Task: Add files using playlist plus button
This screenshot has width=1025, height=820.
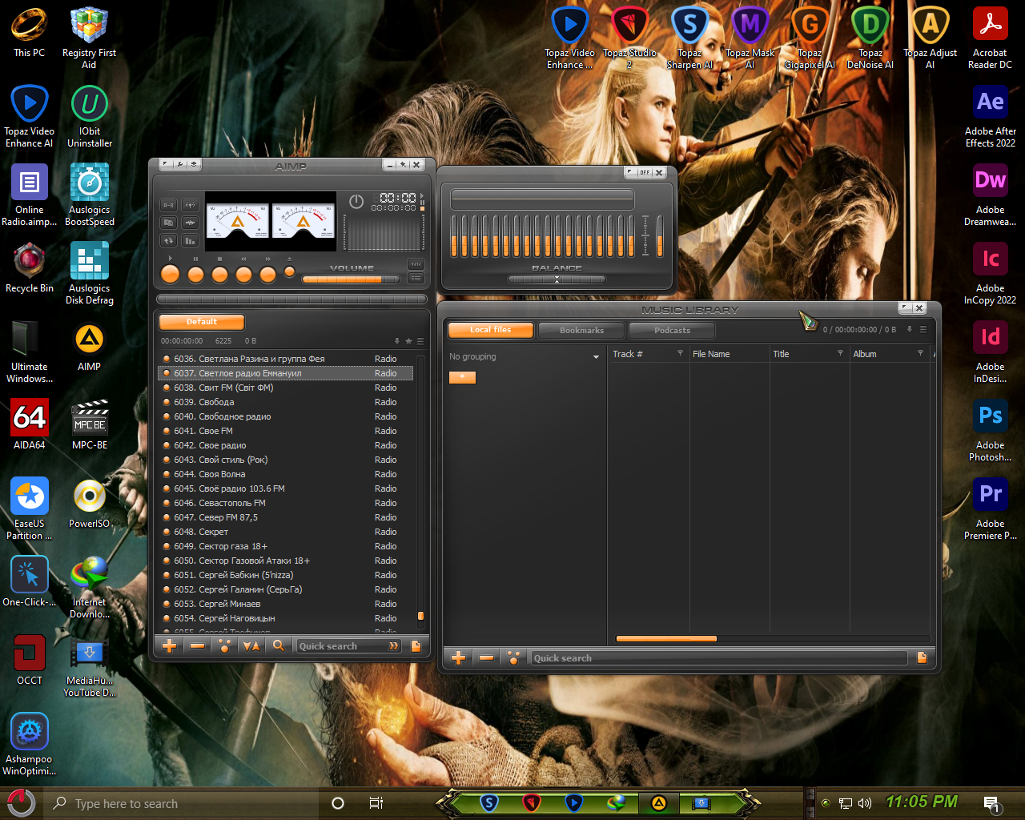Action: pos(170,646)
